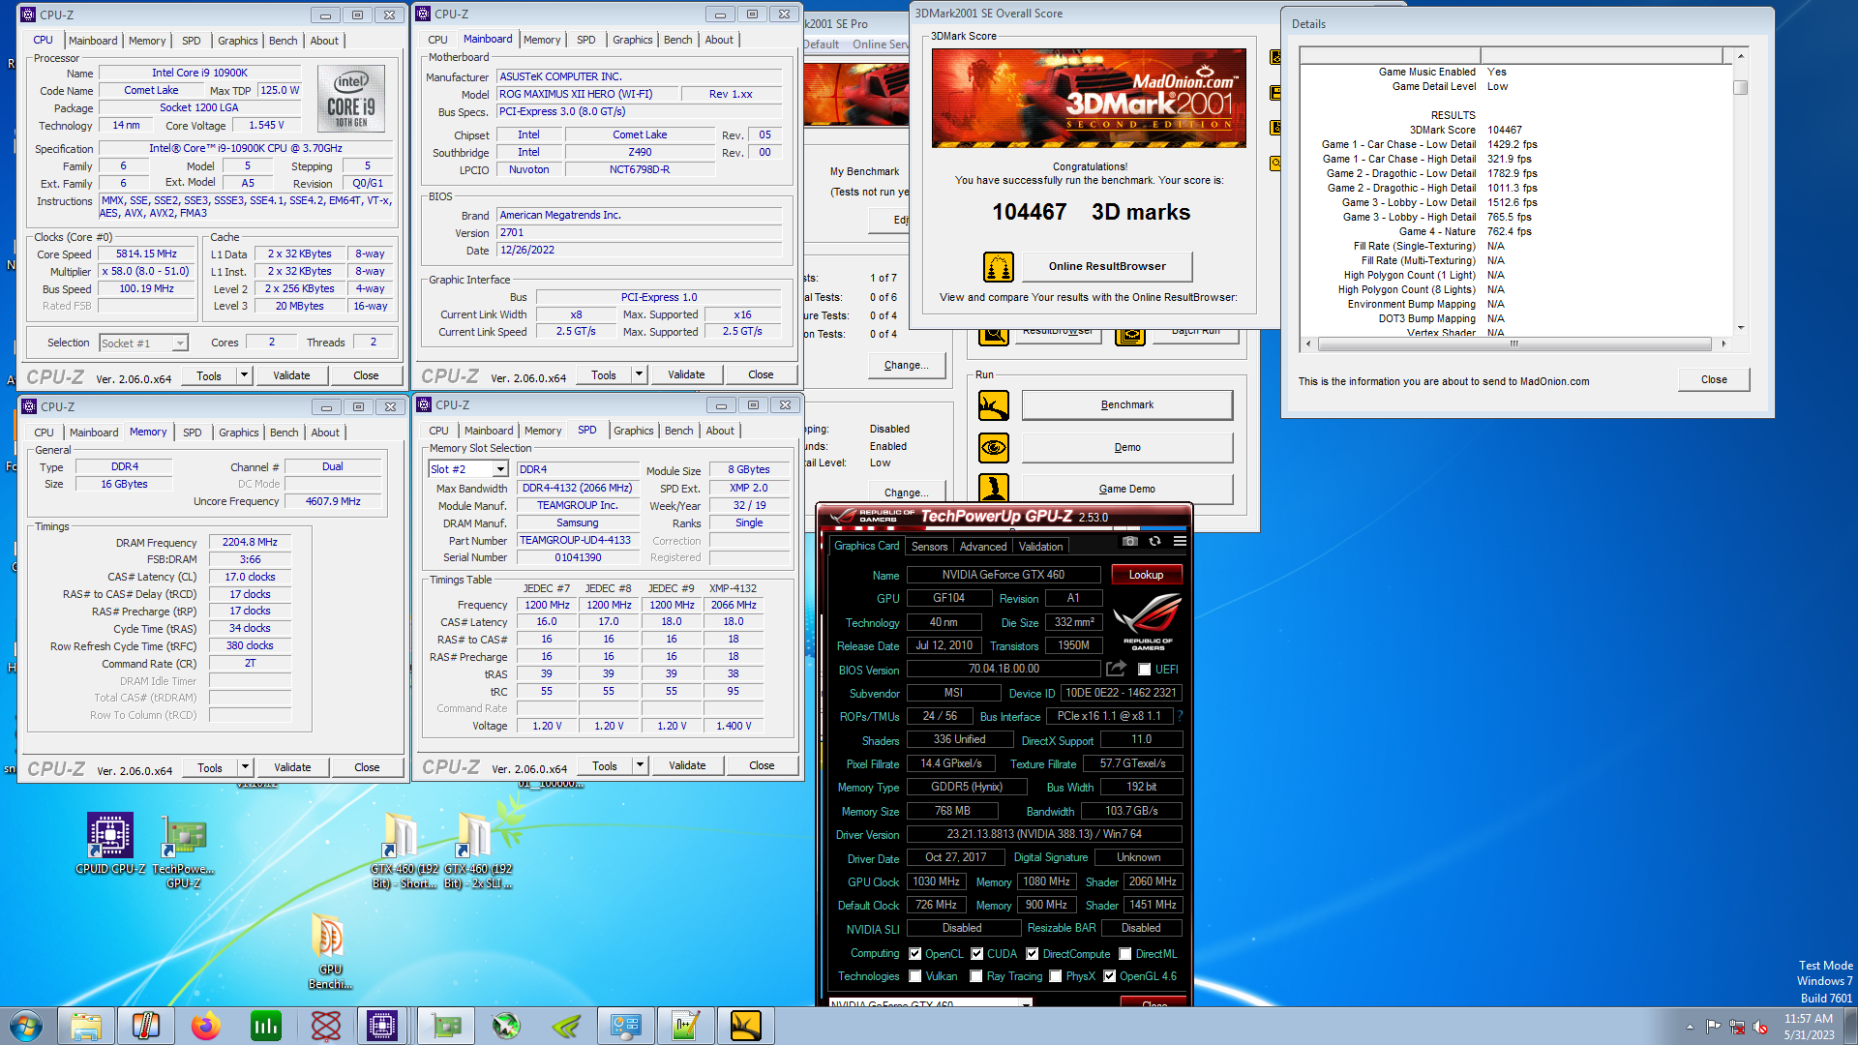Open the Advanced tab in GPU-Z

coord(982,547)
